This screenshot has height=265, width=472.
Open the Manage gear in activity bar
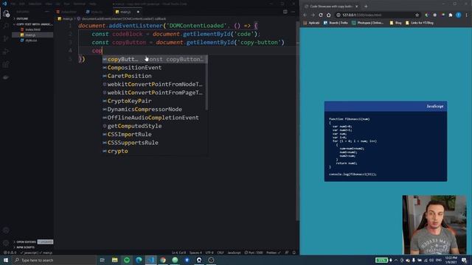pyautogui.click(x=6, y=242)
